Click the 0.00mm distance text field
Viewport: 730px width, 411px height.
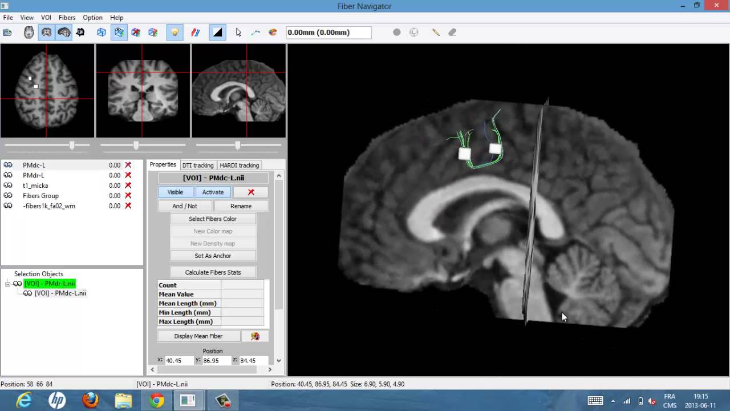[328, 33]
